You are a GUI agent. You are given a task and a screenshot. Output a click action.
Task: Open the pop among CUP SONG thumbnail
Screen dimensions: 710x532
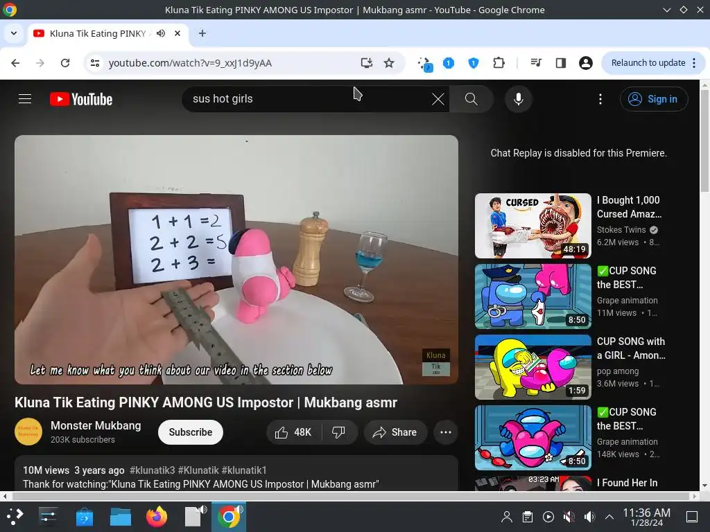(x=533, y=367)
